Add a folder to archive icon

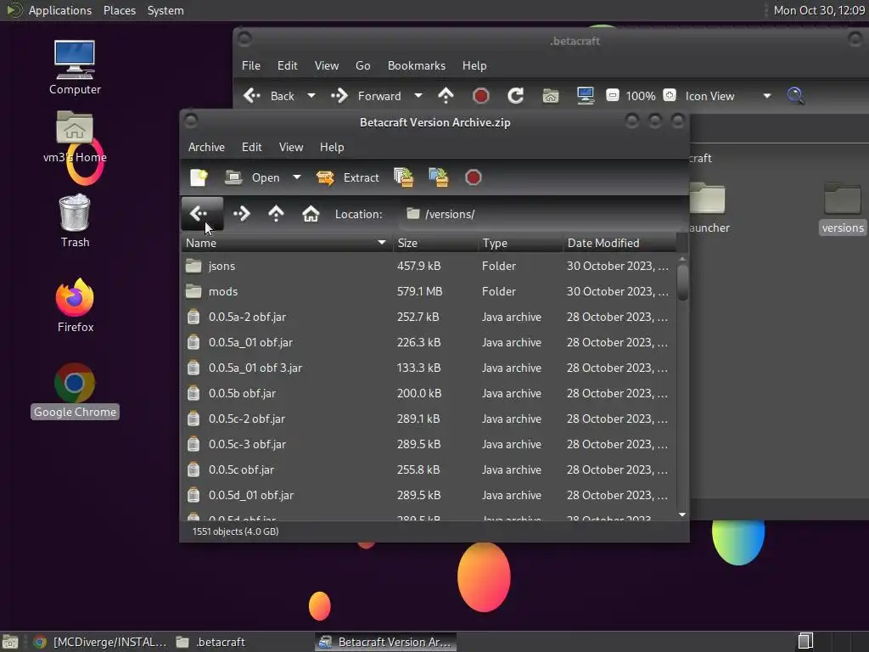click(x=439, y=177)
